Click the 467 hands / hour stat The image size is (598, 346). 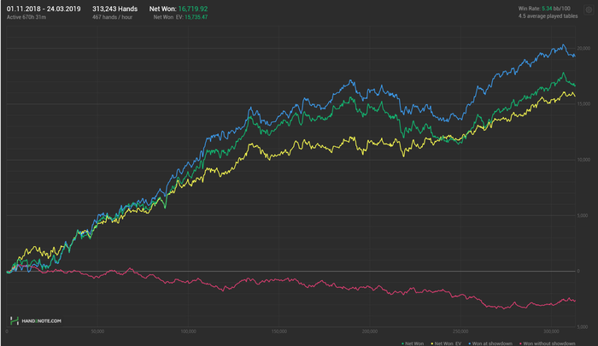pos(112,17)
